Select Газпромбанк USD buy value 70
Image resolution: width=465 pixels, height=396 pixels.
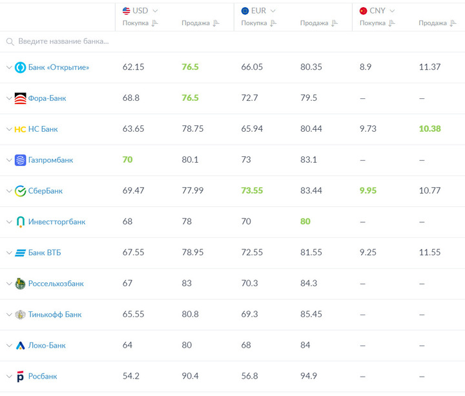[127, 160]
